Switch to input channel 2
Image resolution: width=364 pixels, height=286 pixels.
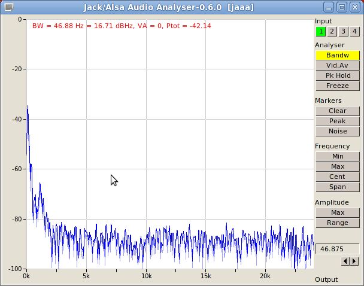tap(332, 31)
